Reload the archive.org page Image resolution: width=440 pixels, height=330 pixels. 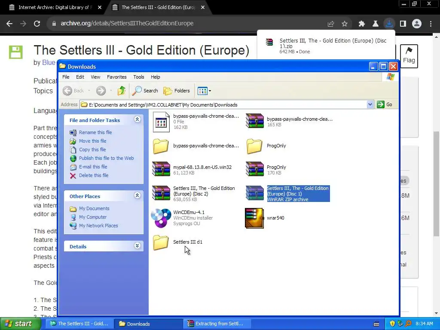tap(37, 24)
